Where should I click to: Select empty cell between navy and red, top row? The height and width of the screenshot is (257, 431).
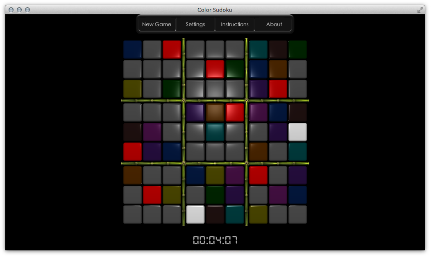click(152, 50)
